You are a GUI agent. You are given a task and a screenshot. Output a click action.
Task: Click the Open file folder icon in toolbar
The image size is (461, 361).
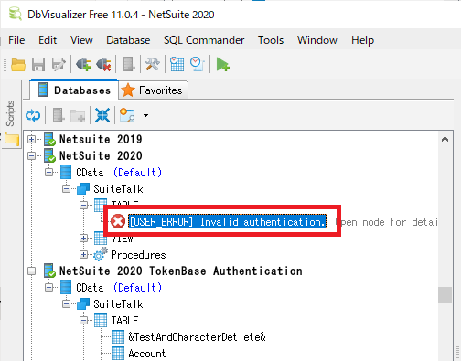point(18,65)
